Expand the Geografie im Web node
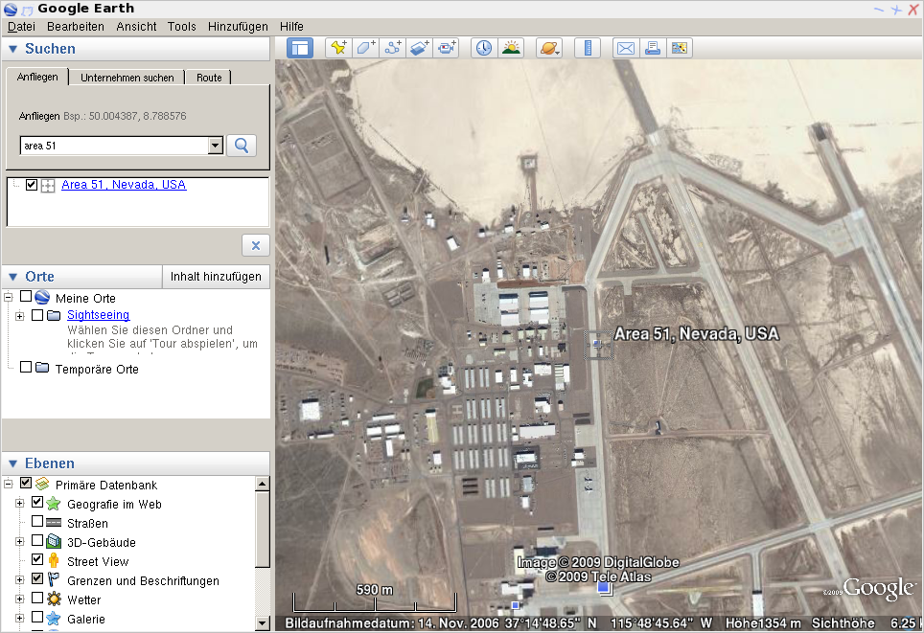Image resolution: width=924 pixels, height=633 pixels. tap(19, 503)
